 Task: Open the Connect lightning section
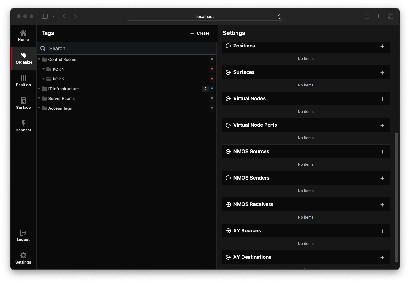coord(23,126)
